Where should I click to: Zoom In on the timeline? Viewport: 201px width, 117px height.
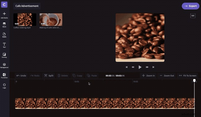pos(149,75)
